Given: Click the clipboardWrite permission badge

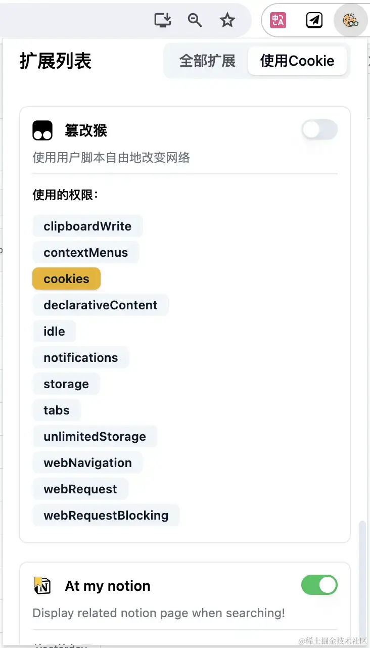Looking at the screenshot, I should 87,226.
